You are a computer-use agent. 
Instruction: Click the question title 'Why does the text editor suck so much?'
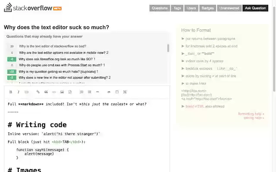tap(56, 27)
